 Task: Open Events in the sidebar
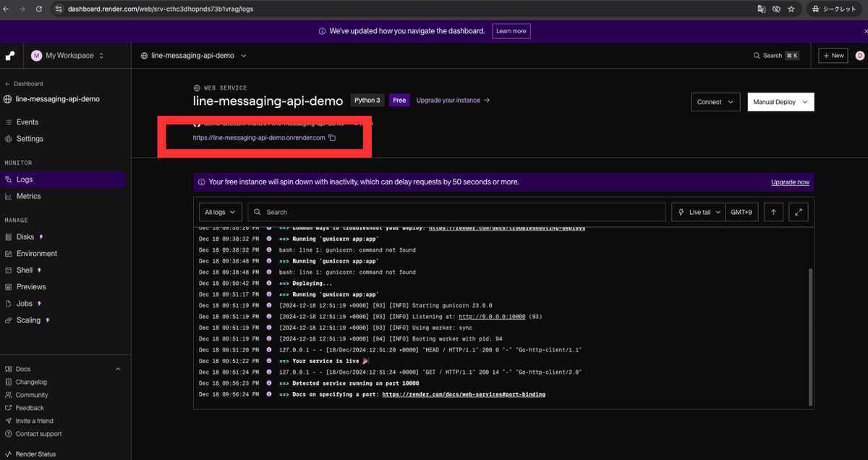(x=27, y=122)
